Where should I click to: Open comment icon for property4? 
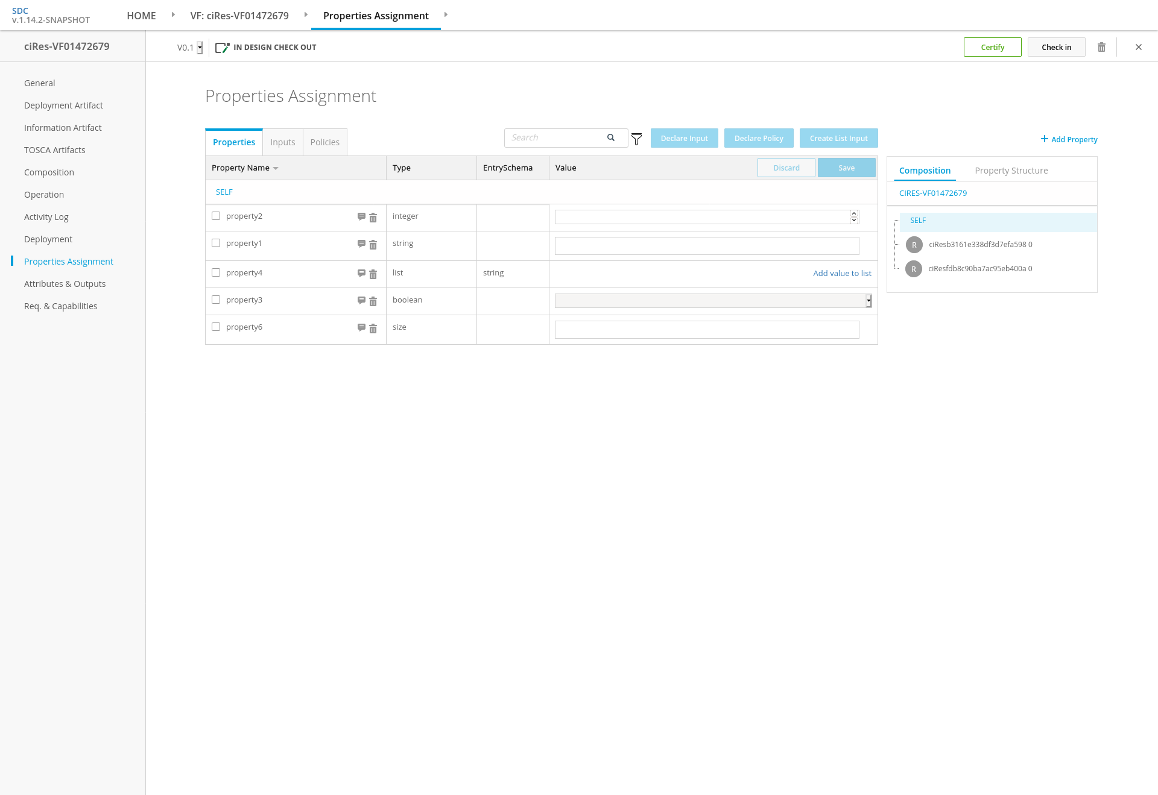point(361,274)
